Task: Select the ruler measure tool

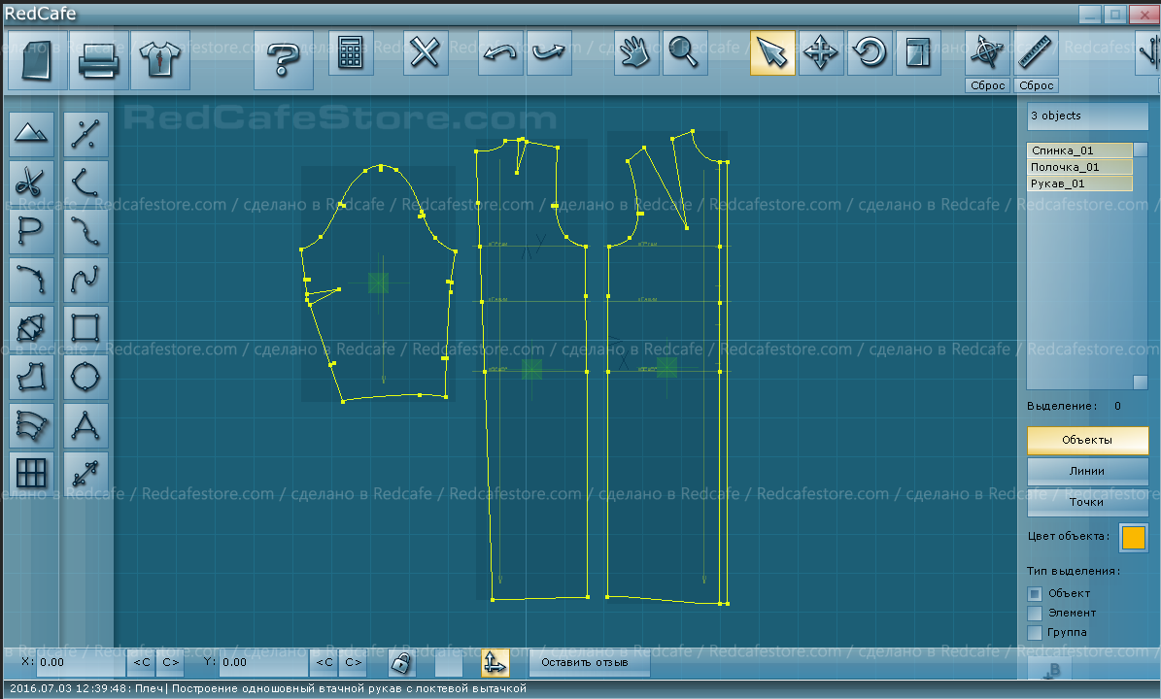Action: point(1035,52)
